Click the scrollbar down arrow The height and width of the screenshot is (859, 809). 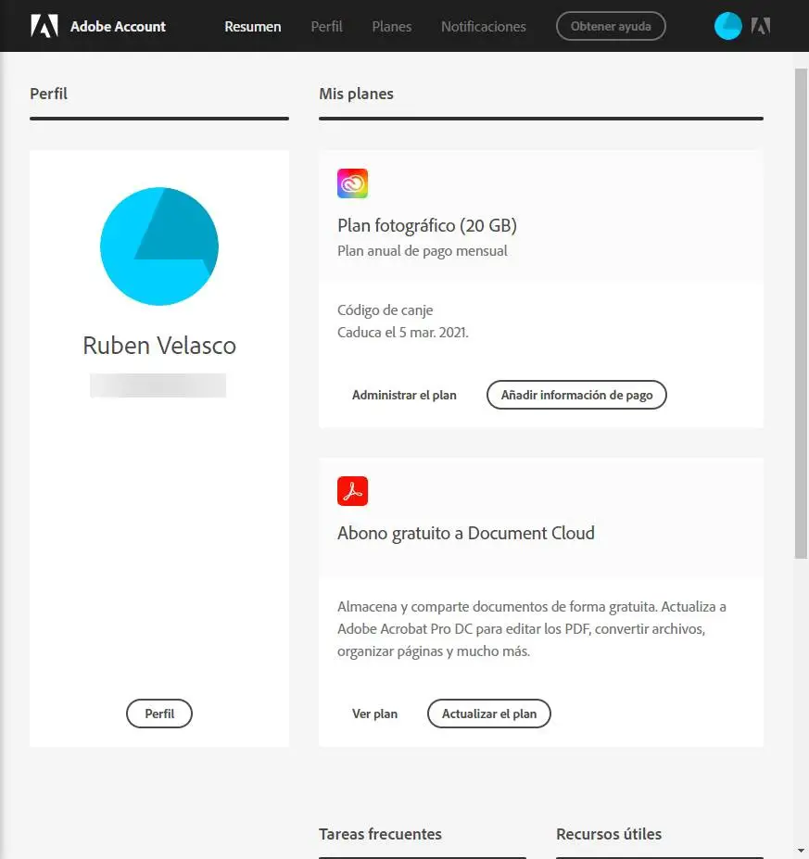tap(801, 851)
